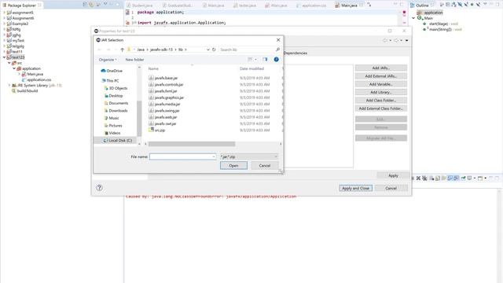Screen dimensions: 503x283
Task: Open Properties dialog view menu arrow
Action: [x=406, y=40]
